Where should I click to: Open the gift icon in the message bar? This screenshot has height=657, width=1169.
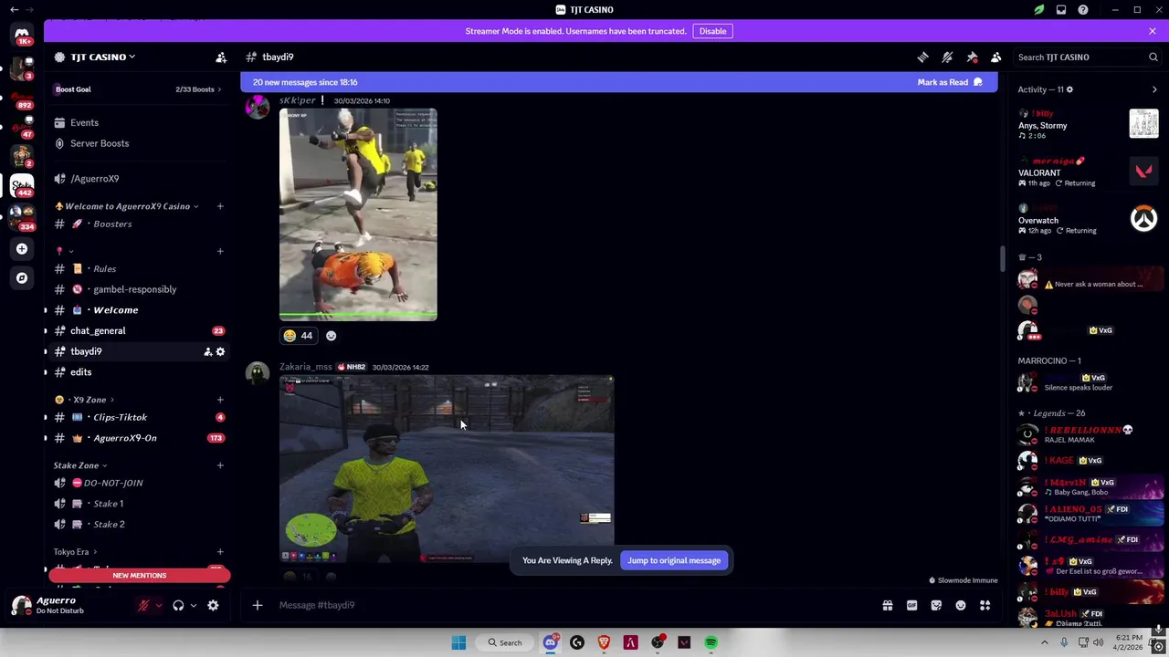(887, 605)
